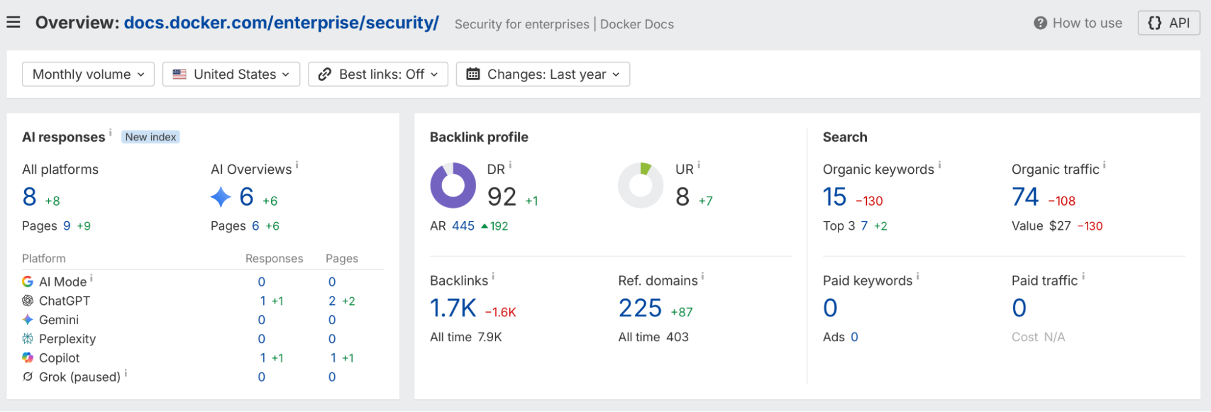Open the hamburger menu icon

[13, 22]
